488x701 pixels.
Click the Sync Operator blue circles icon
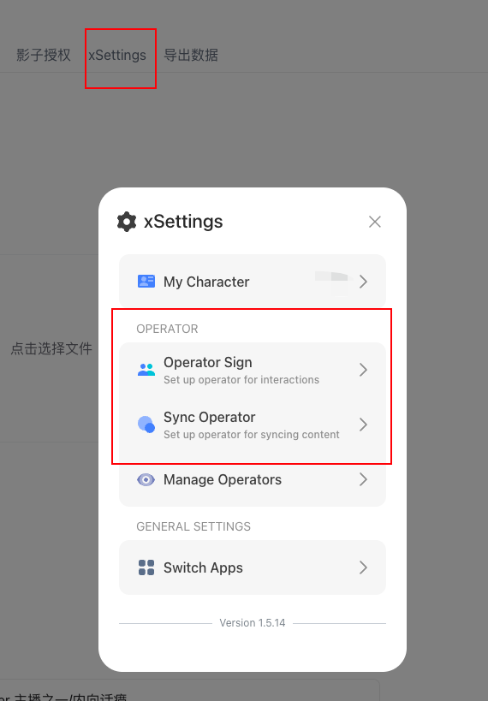[146, 425]
